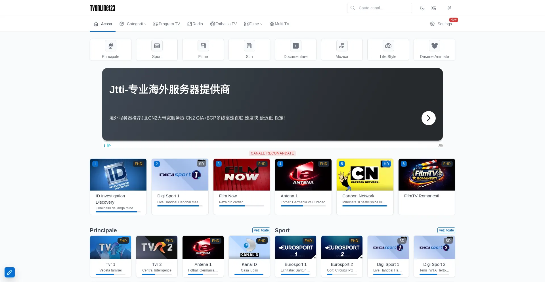The width and height of the screenshot is (545, 282).
Task: Click the CANALE RECOMANDATE label
Action: pyautogui.click(x=272, y=153)
